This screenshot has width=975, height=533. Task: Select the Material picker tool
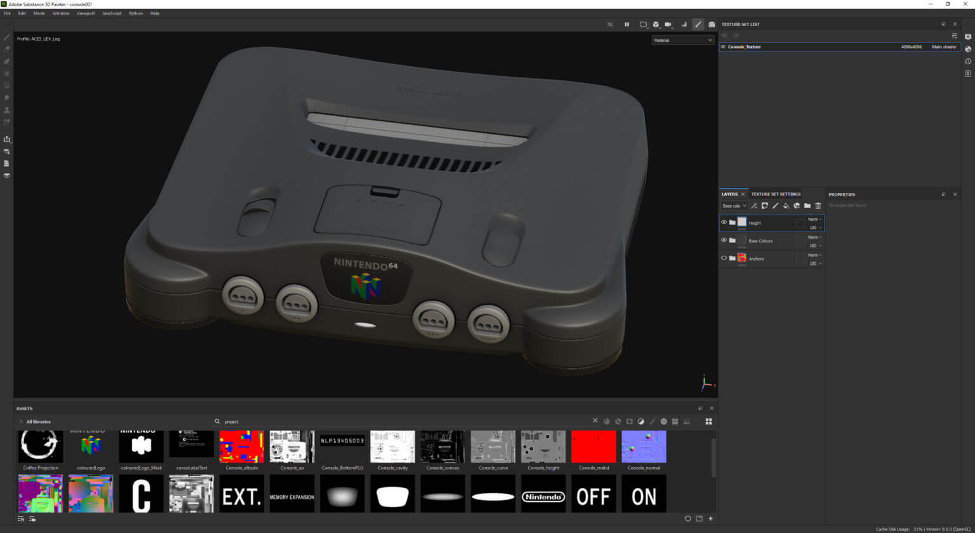pos(7,122)
